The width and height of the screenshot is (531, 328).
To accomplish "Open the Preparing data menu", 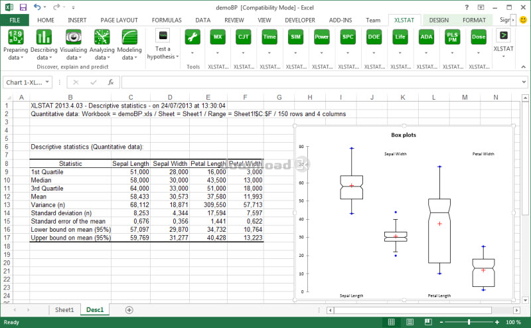I will 15,45.
